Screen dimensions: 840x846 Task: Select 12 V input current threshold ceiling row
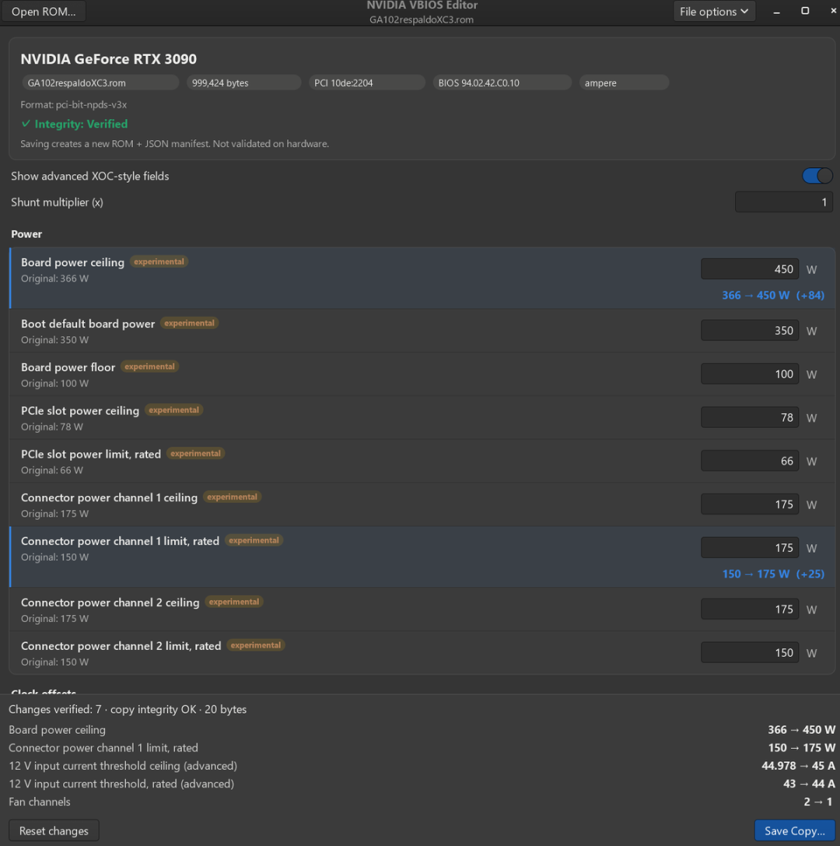pyautogui.click(x=422, y=766)
